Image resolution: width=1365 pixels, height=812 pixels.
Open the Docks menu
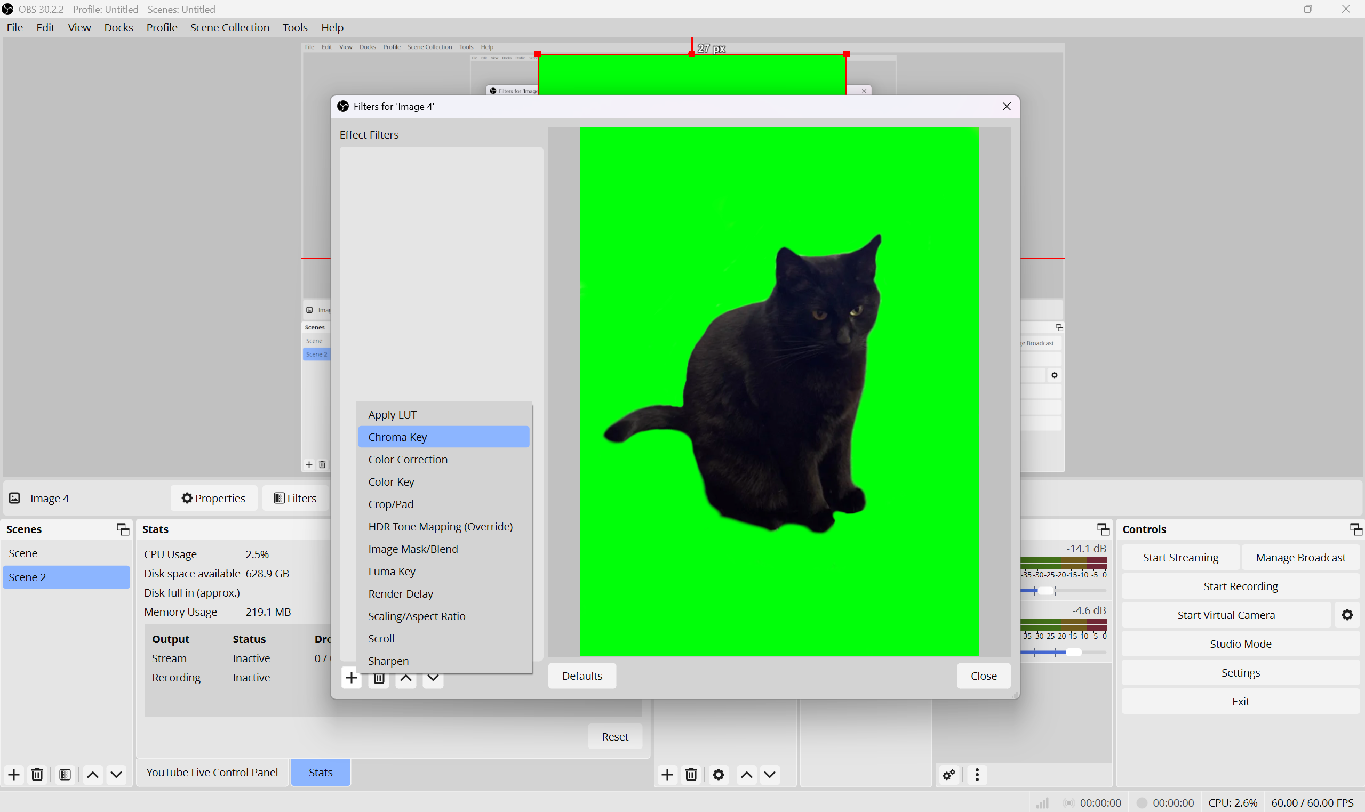(119, 27)
